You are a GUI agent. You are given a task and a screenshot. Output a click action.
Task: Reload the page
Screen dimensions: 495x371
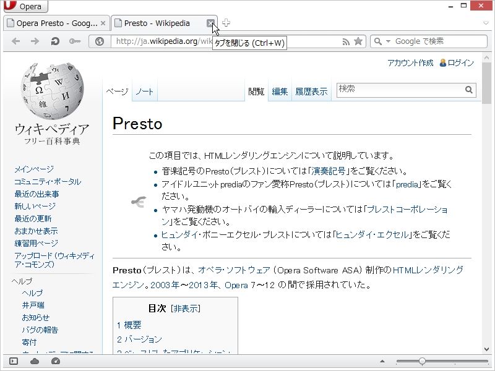click(x=55, y=41)
